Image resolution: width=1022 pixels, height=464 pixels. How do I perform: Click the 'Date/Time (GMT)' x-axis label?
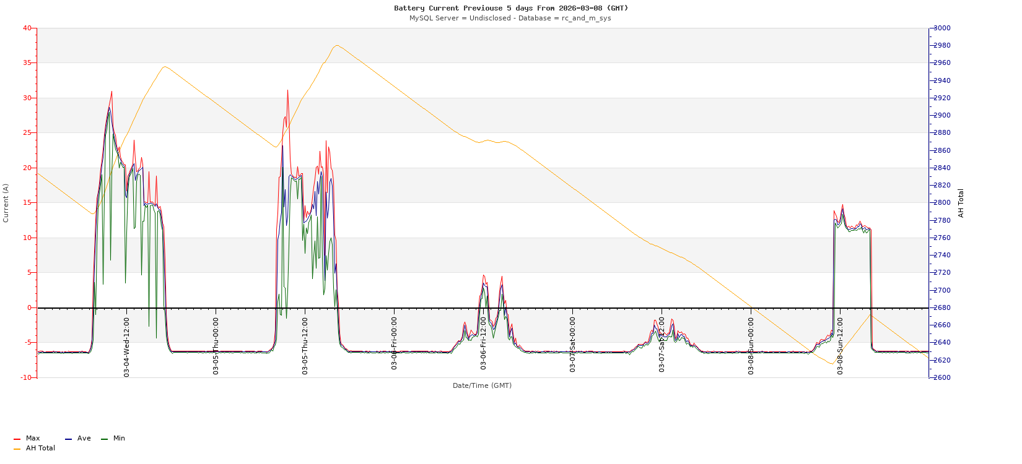[x=482, y=385]
